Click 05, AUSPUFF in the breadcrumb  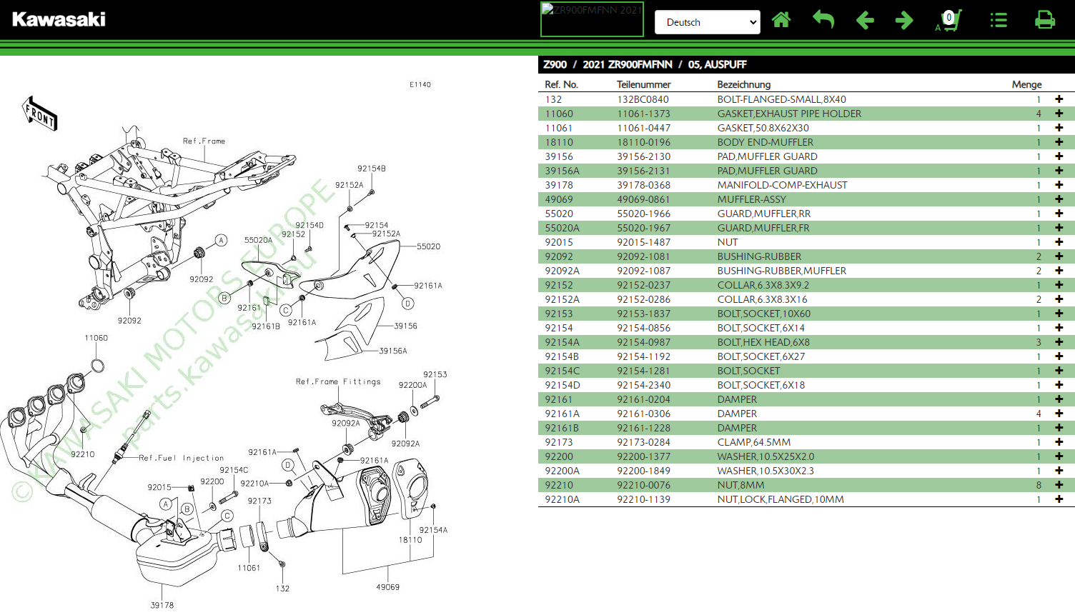point(717,64)
